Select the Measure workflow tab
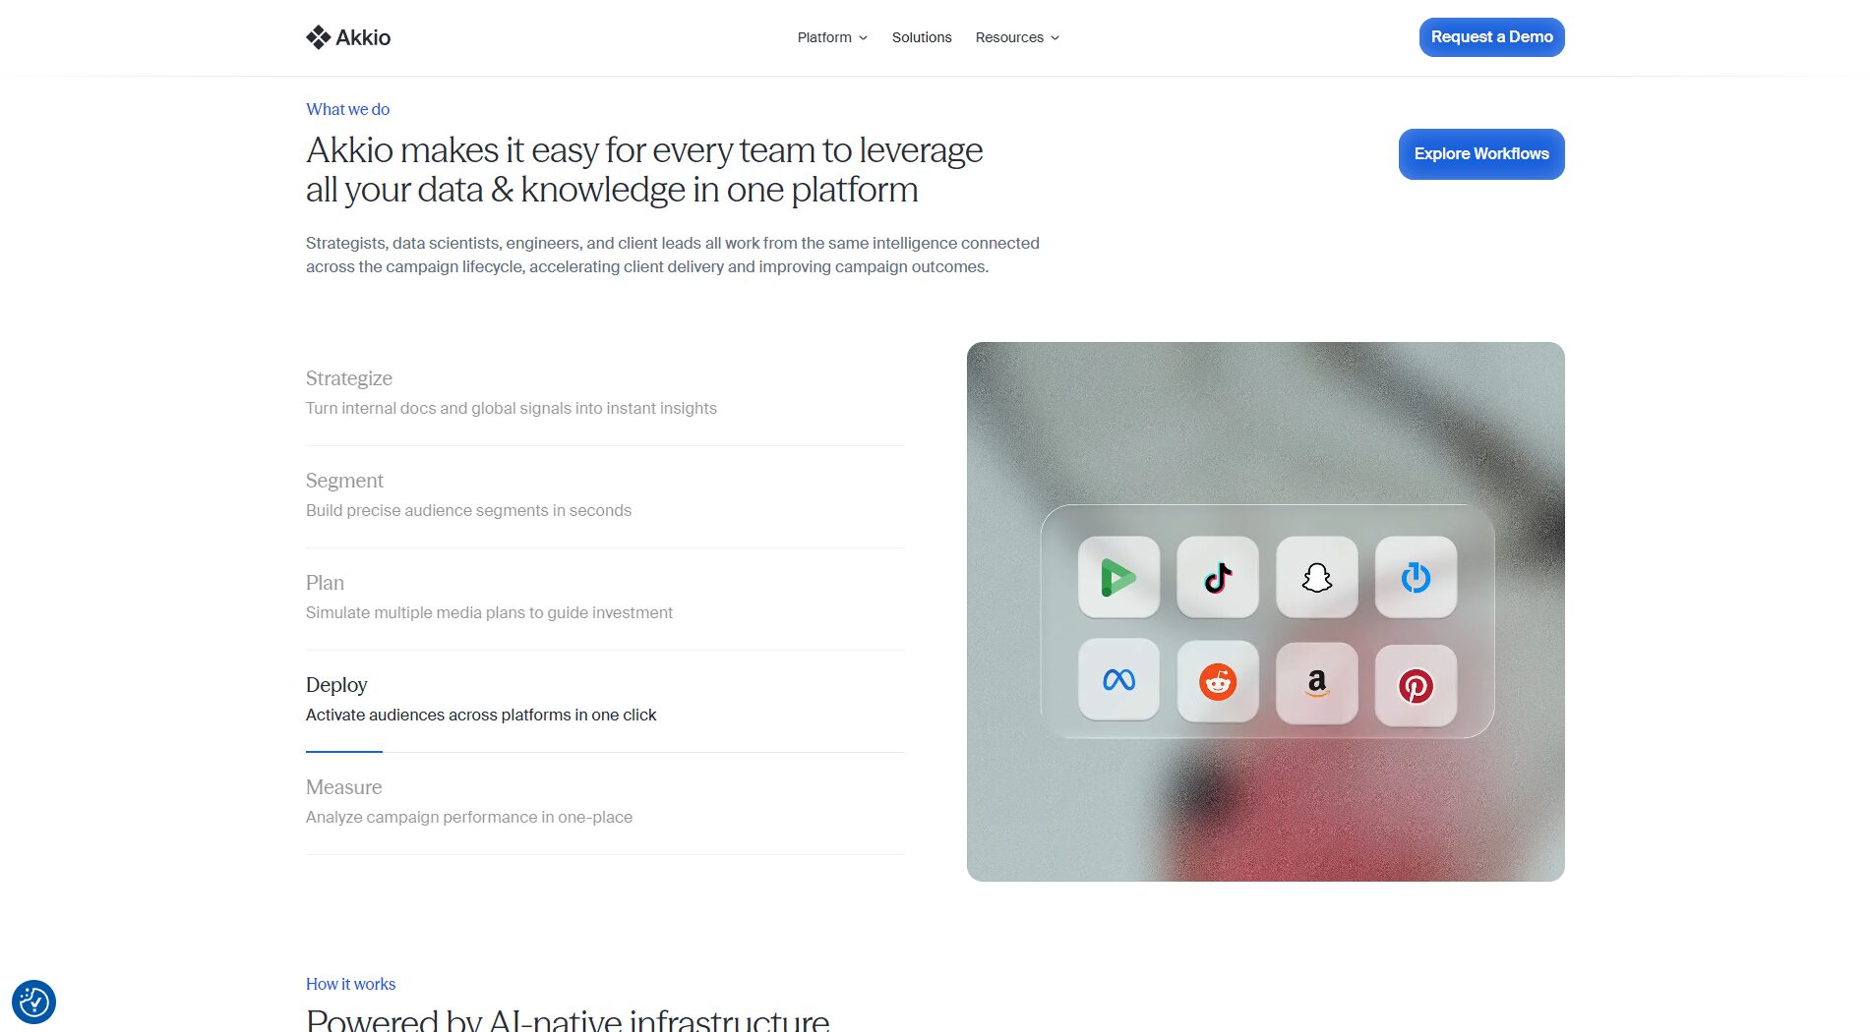This screenshot has width=1870, height=1032. click(605, 804)
